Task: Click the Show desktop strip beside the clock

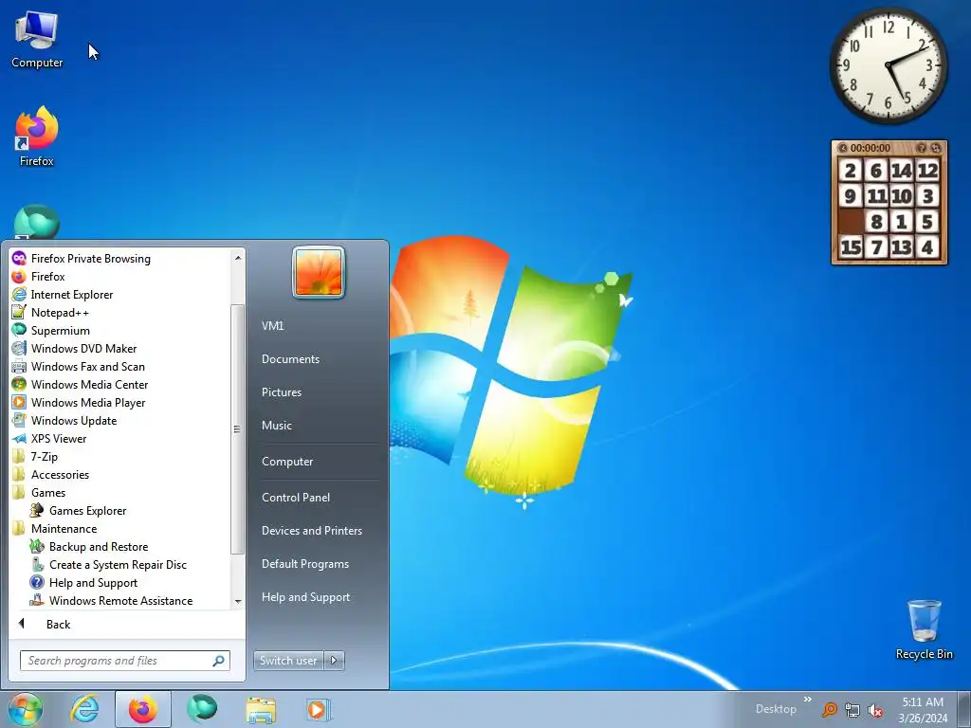Action: coord(963,709)
